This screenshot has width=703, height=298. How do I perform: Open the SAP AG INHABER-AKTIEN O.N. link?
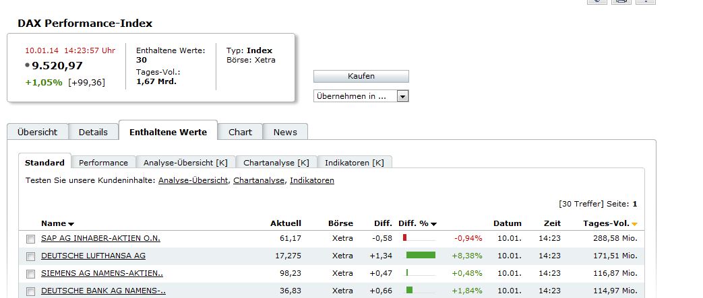(x=100, y=238)
